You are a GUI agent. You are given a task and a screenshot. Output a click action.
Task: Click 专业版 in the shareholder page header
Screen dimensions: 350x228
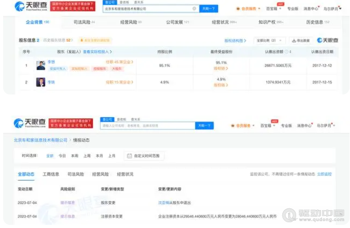pyautogui.click(x=292, y=8)
